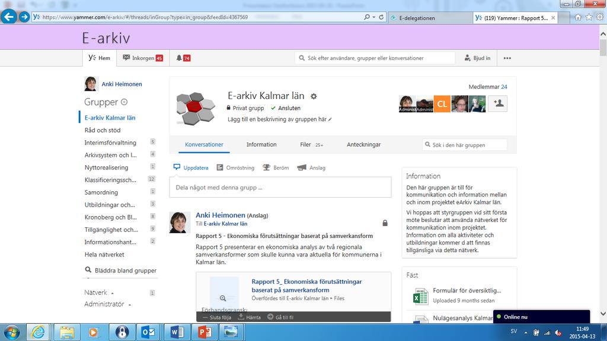Screen dimensions: 607x341
Task: Edit group description pencil icon
Action: [x=330, y=120]
